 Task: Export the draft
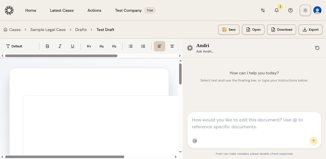tap(311, 30)
